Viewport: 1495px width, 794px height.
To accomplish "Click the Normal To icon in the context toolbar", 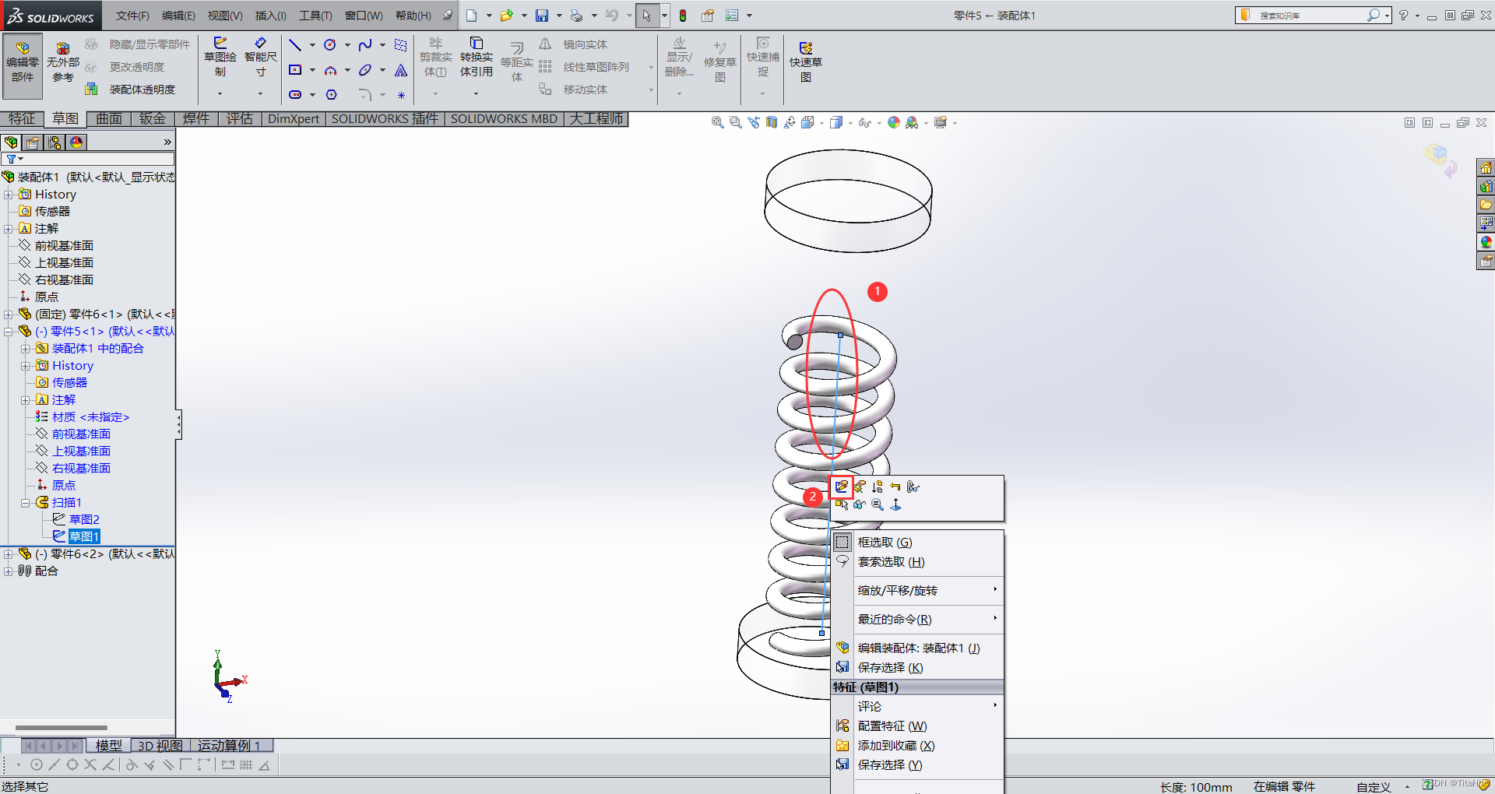I will pyautogui.click(x=895, y=504).
